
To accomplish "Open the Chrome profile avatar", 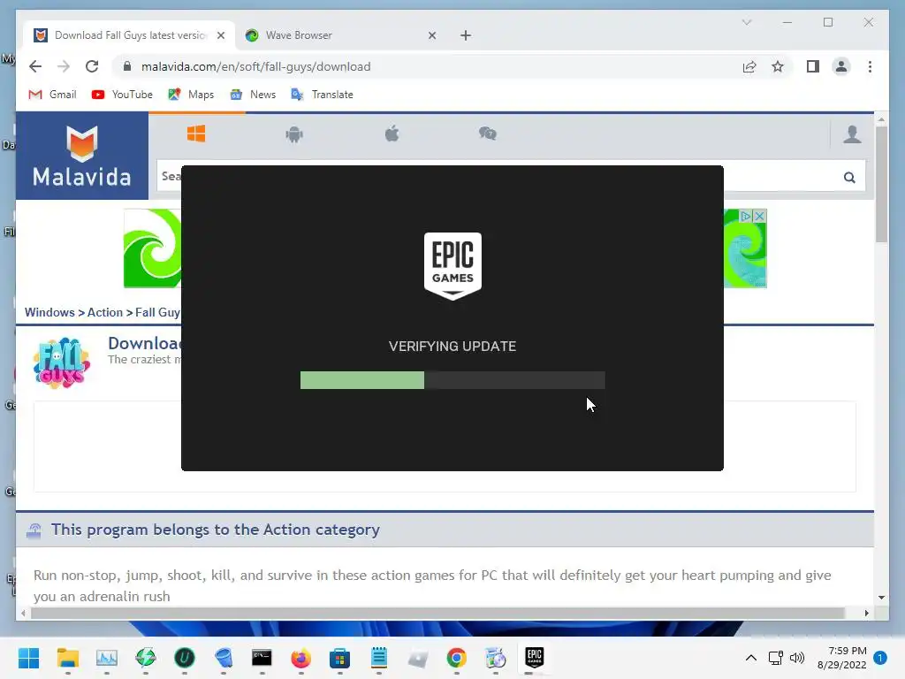I will (841, 66).
